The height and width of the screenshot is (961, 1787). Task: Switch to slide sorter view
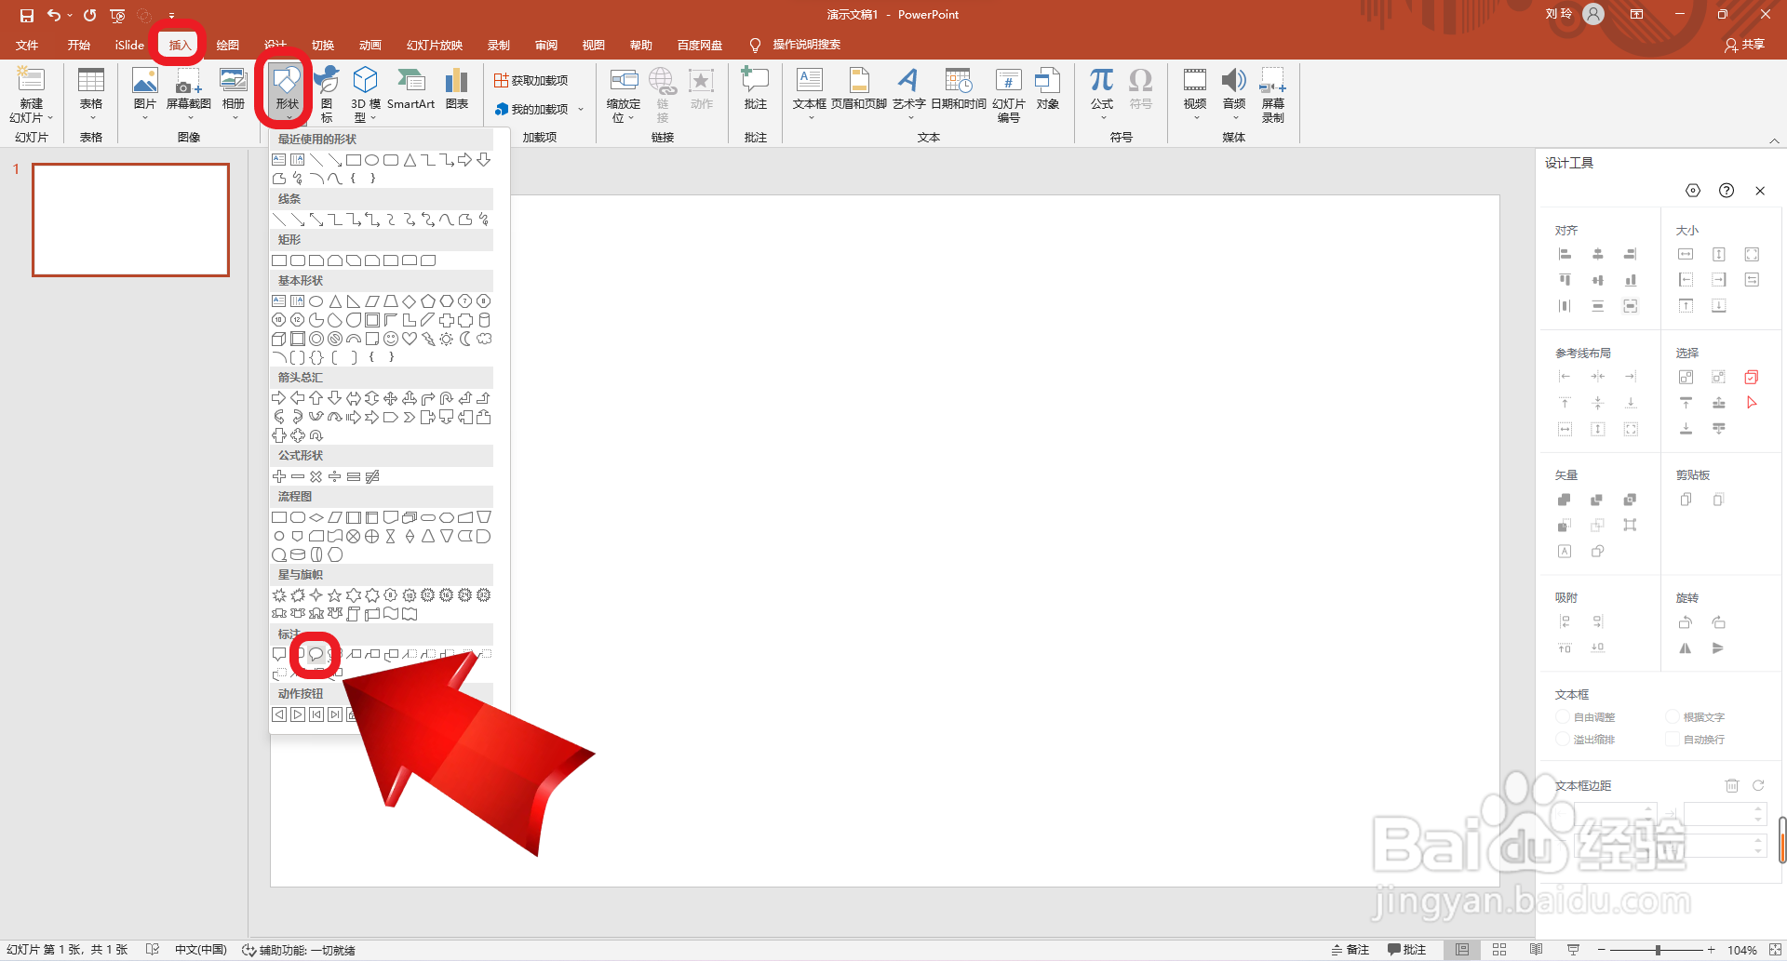[1499, 950]
